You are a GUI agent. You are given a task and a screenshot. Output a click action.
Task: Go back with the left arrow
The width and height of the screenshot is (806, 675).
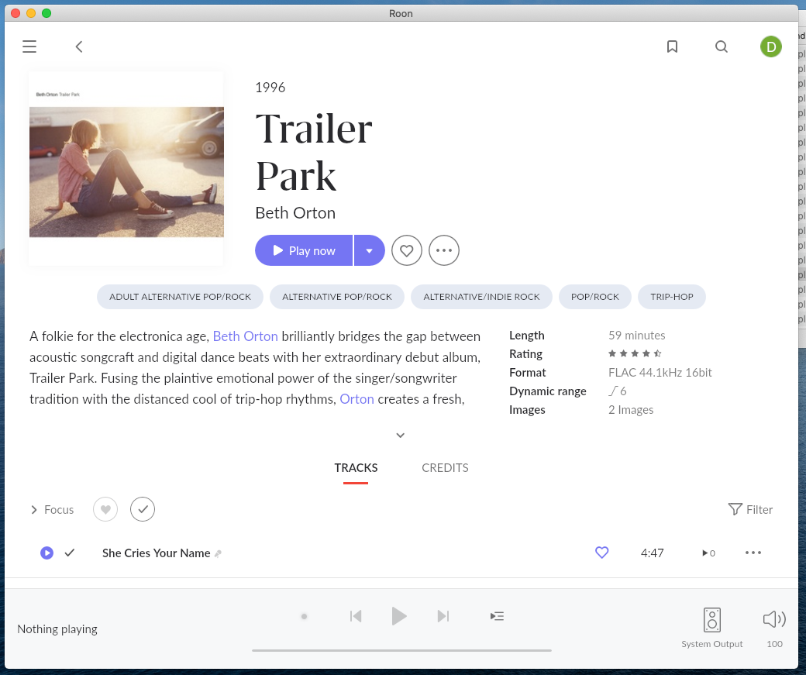[x=78, y=46]
